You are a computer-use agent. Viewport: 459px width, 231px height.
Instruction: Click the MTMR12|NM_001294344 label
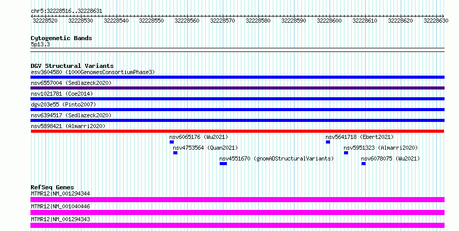pos(60,193)
